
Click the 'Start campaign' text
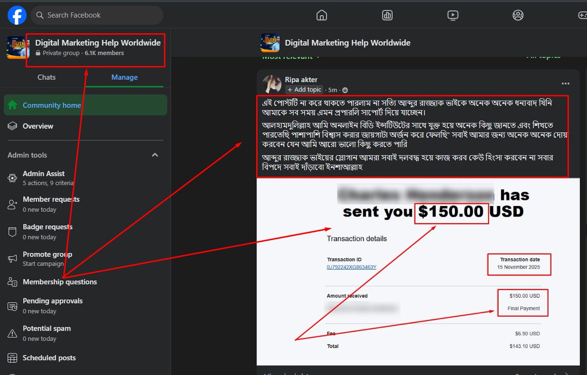[x=43, y=264]
